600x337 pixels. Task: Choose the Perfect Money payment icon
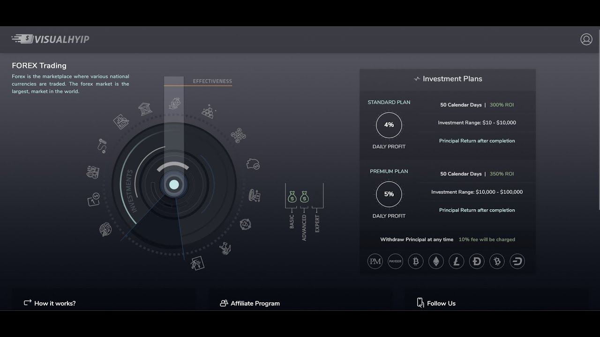point(375,261)
